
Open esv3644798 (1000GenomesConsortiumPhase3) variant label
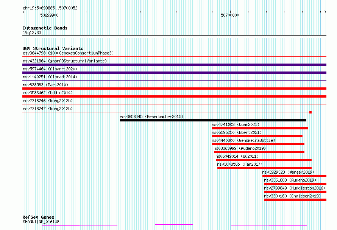tap(68, 53)
